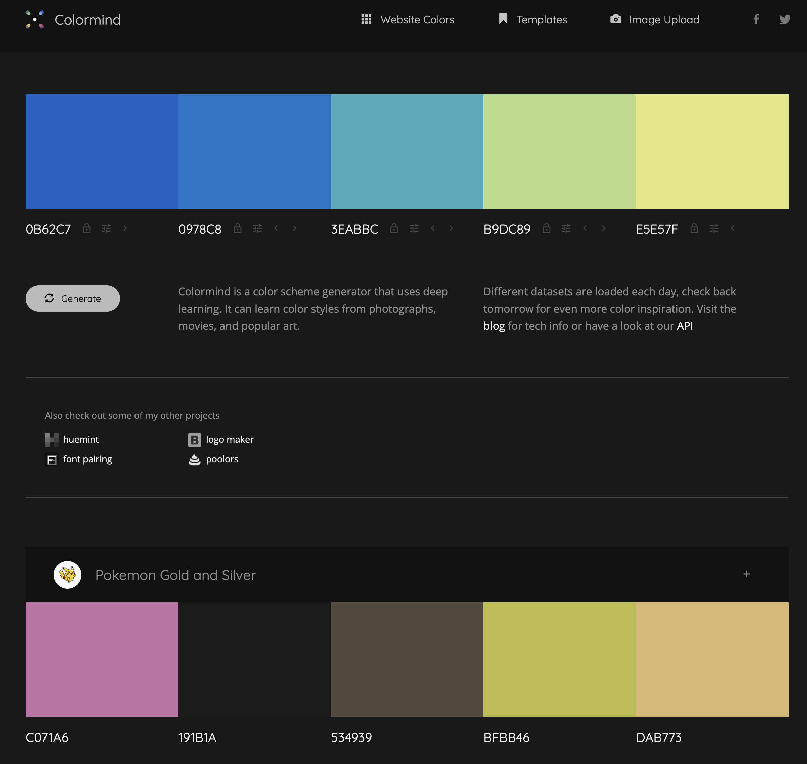Lock the 0B62C7 color
The height and width of the screenshot is (764, 807).
86,228
